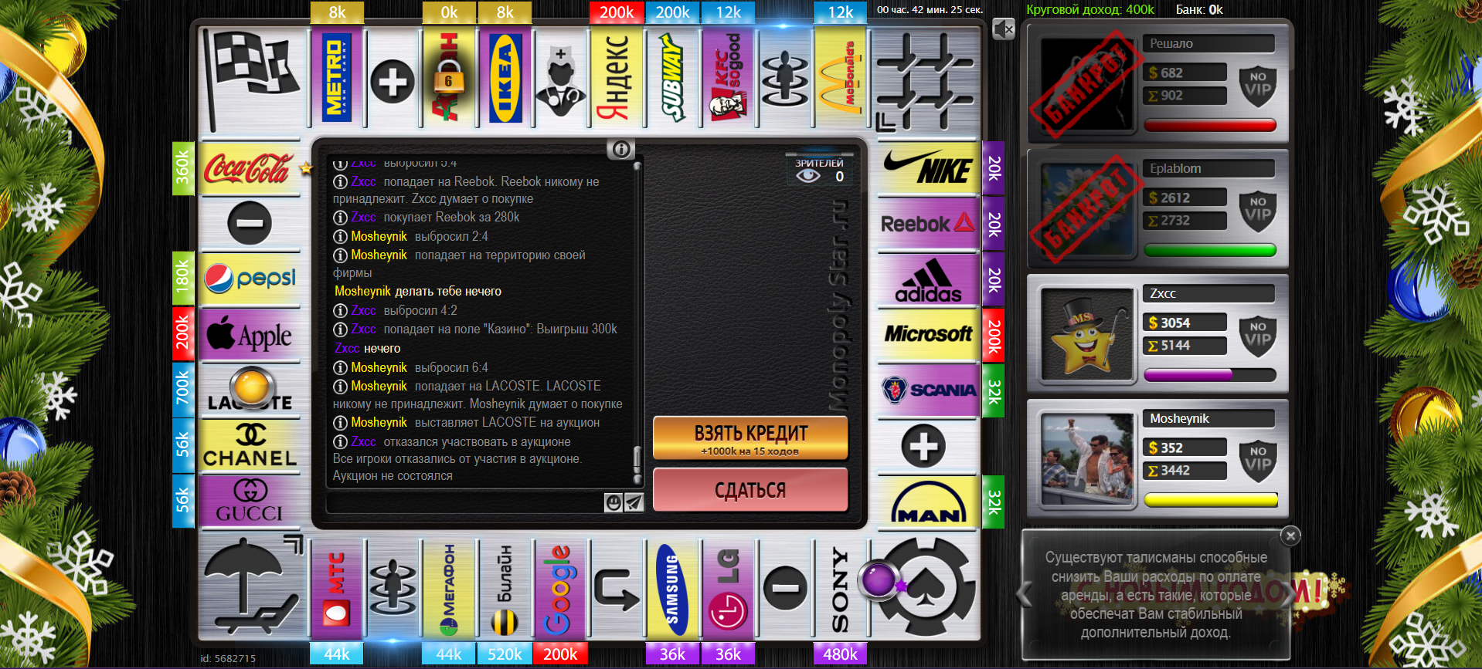Select the LG company tile
1482x669 pixels.
click(728, 590)
